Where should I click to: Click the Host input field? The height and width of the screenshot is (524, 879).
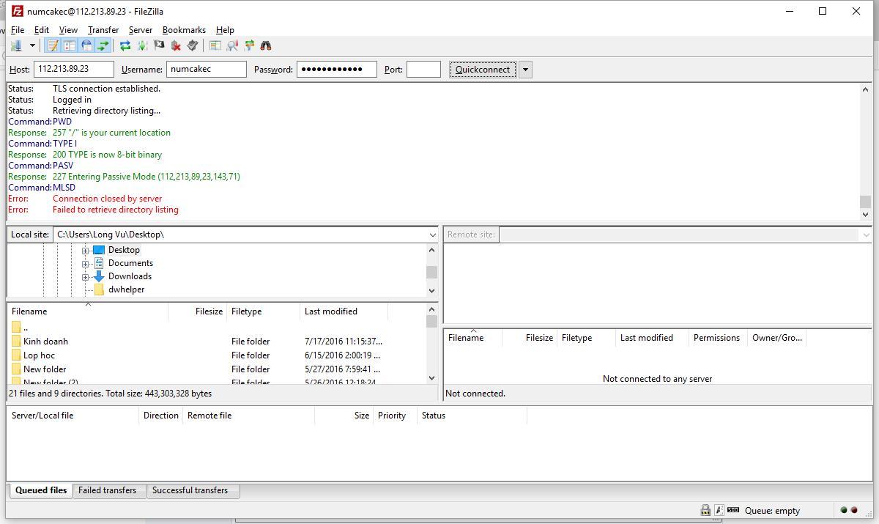tap(74, 69)
